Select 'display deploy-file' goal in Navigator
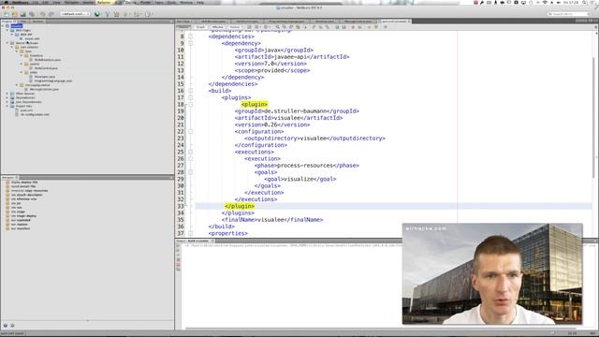The width and height of the screenshot is (599, 337). click(24, 183)
